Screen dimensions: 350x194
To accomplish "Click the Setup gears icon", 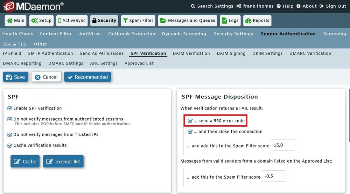I will 35,21.
